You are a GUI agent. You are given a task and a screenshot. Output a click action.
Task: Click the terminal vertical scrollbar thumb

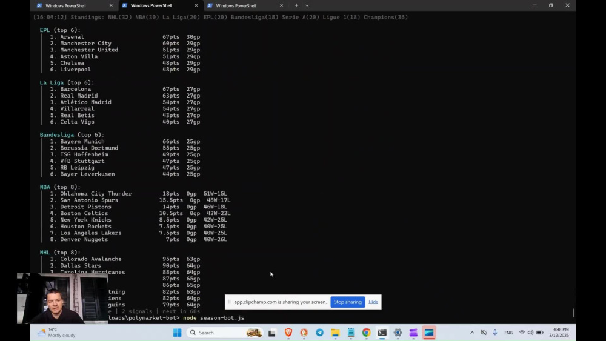pos(573,313)
